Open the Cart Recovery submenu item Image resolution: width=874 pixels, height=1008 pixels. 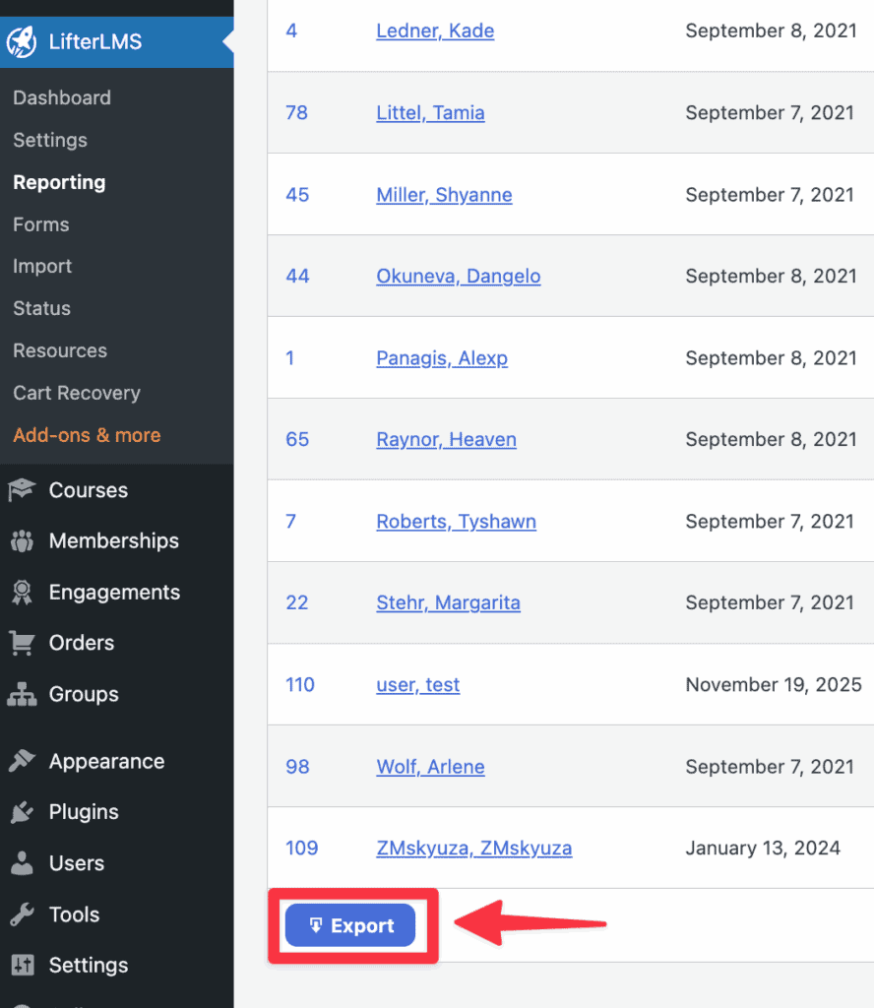coord(77,393)
